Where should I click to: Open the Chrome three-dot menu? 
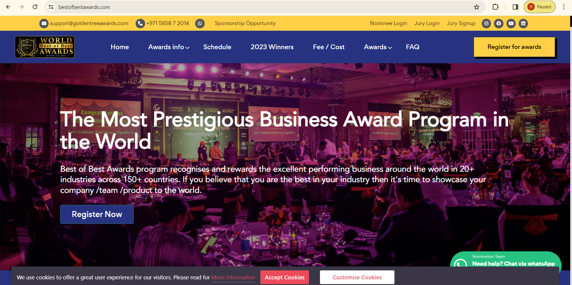[564, 7]
